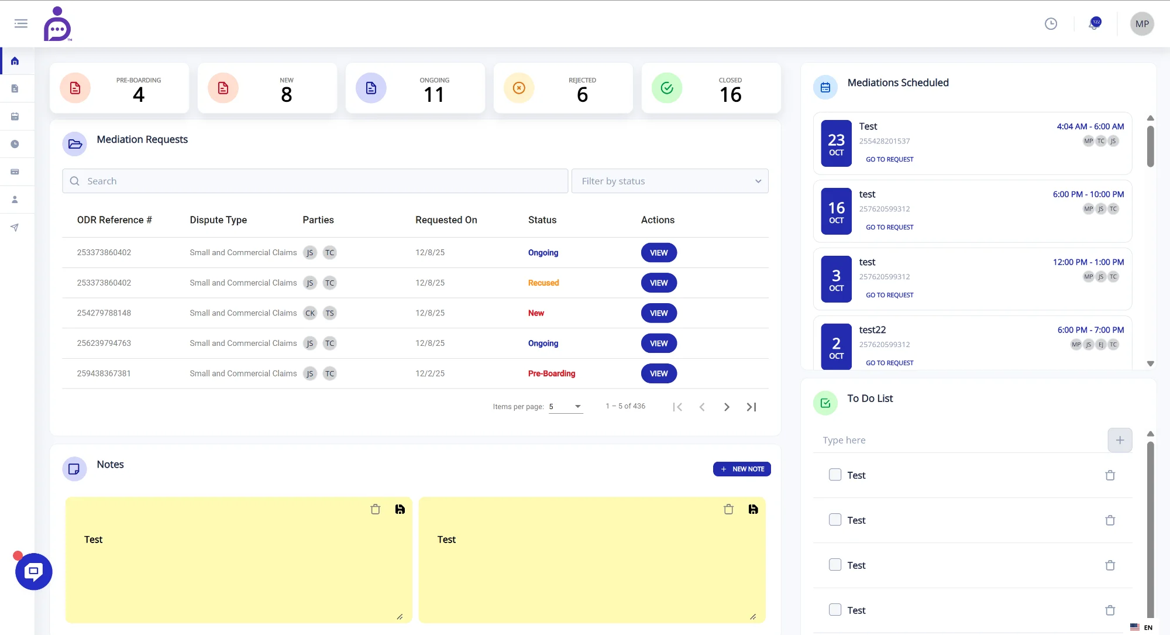Click the payments card icon in the sidebar
The height and width of the screenshot is (635, 1170).
pyautogui.click(x=13, y=171)
